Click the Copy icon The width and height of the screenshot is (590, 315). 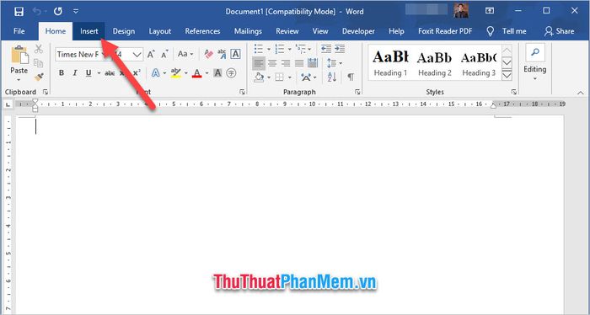click(39, 63)
